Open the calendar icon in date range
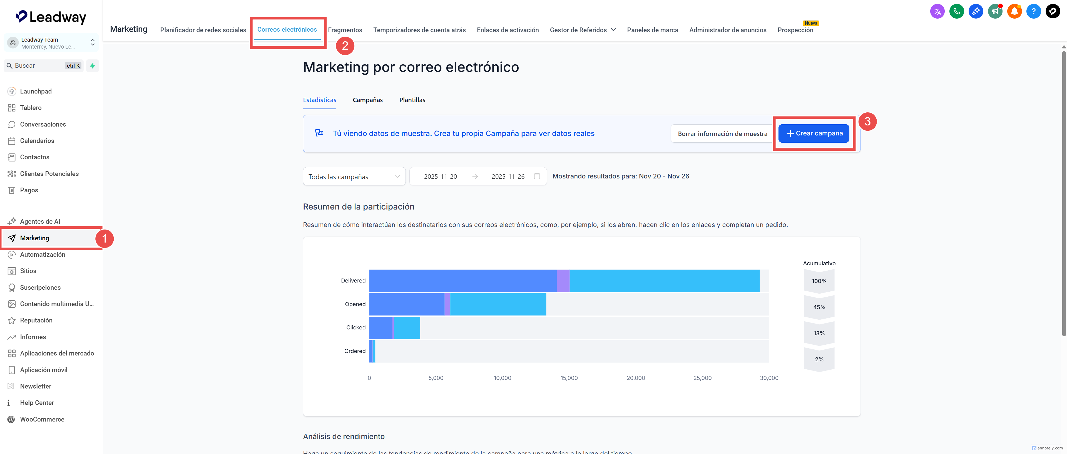The width and height of the screenshot is (1067, 454). [537, 176]
